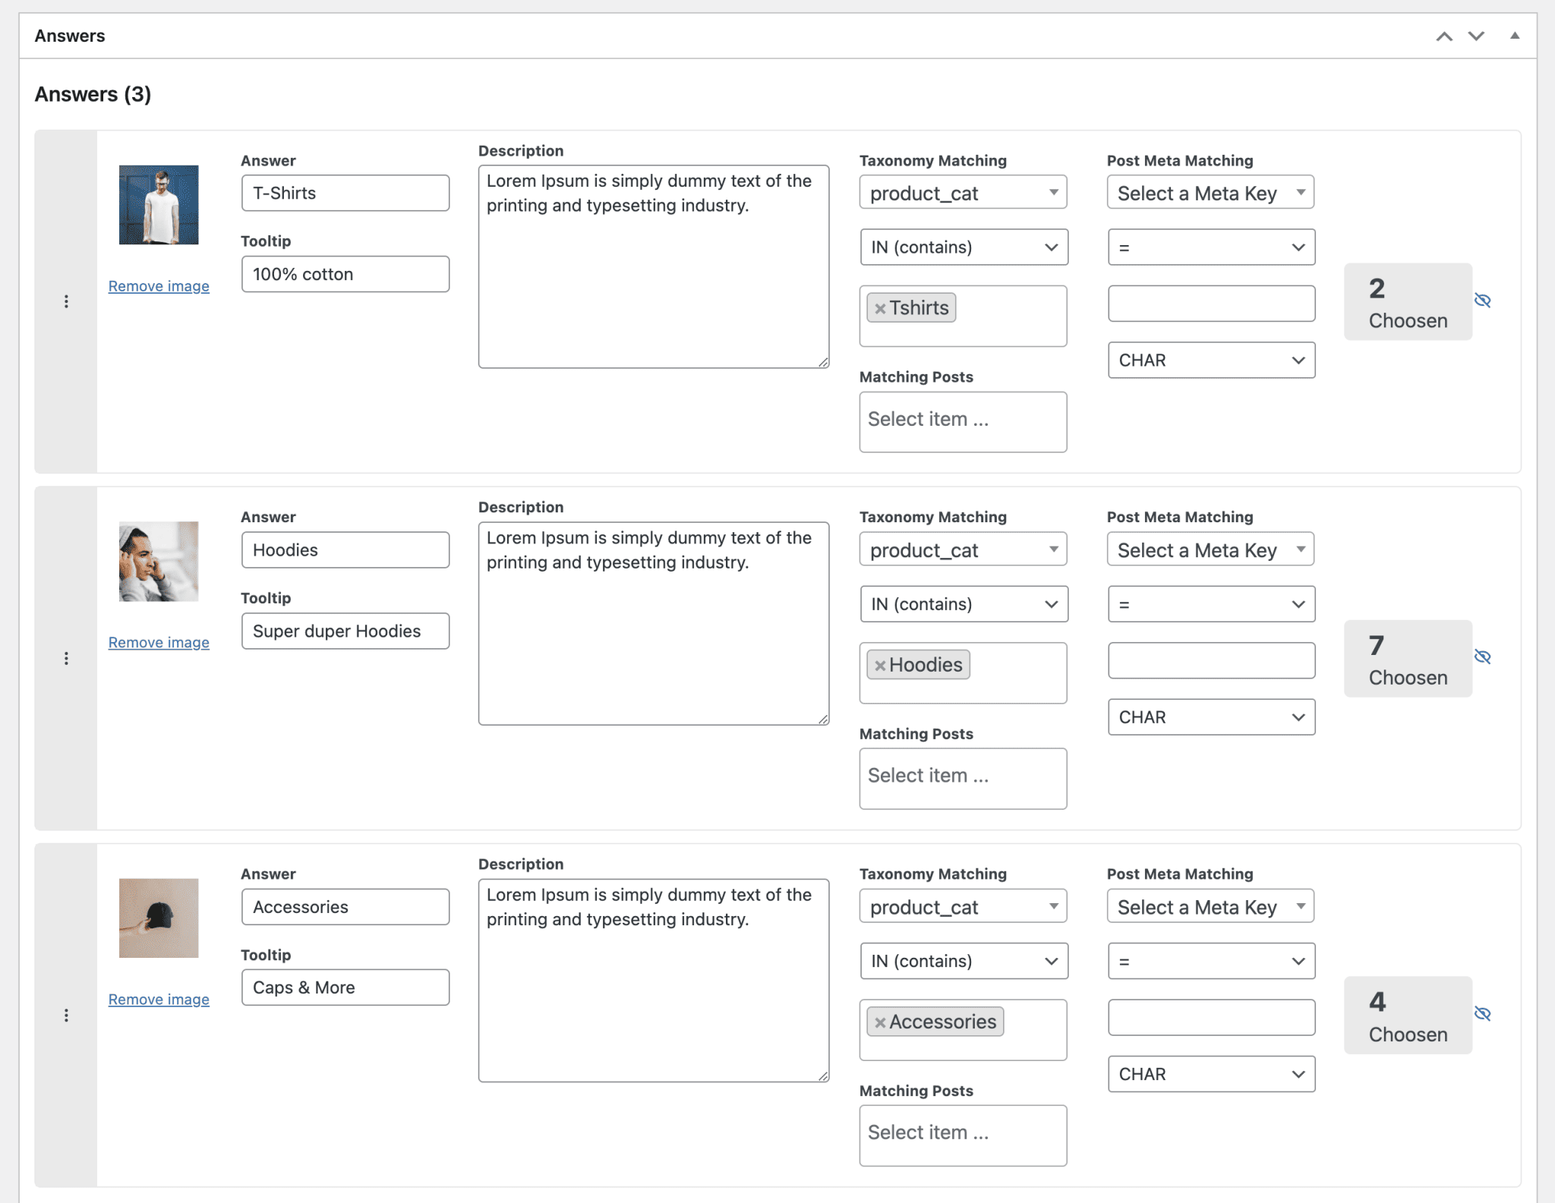Viewport: 1555px width, 1203px height.
Task: Click the drag handle of the T-Shirts answer row
Action: click(x=66, y=301)
